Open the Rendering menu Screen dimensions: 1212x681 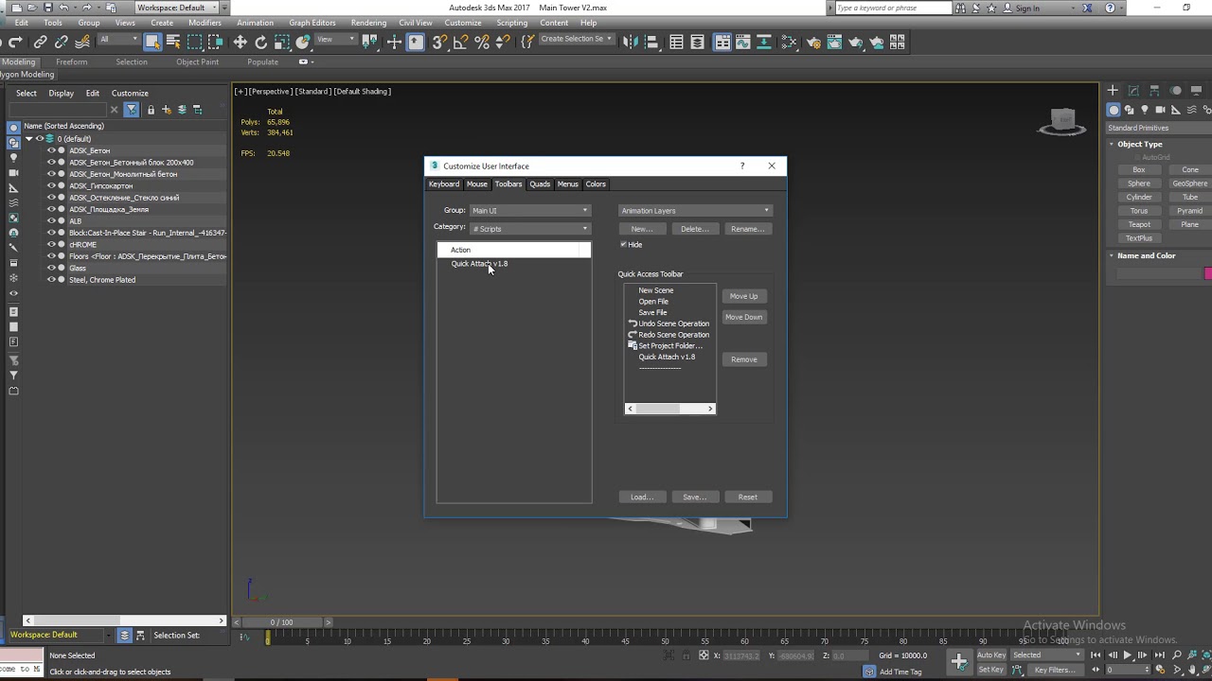coord(368,23)
